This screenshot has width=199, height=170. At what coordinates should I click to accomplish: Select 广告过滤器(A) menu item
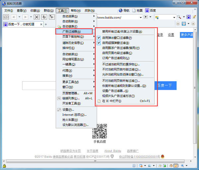[74, 31]
